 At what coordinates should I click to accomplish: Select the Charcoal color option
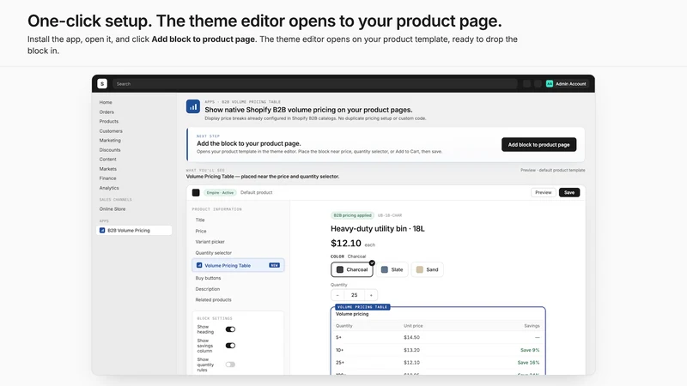(352, 269)
